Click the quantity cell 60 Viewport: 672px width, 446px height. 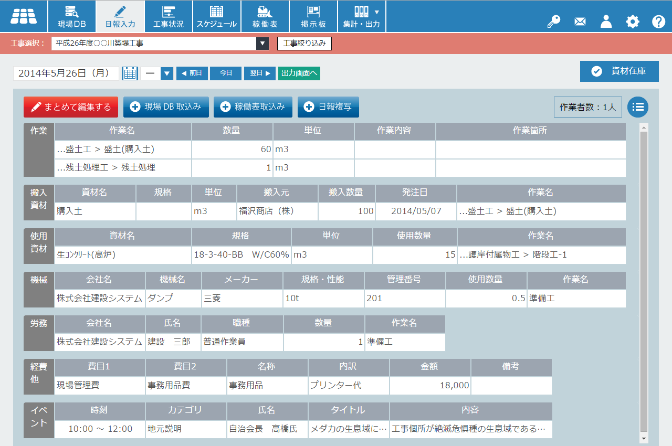coord(232,150)
